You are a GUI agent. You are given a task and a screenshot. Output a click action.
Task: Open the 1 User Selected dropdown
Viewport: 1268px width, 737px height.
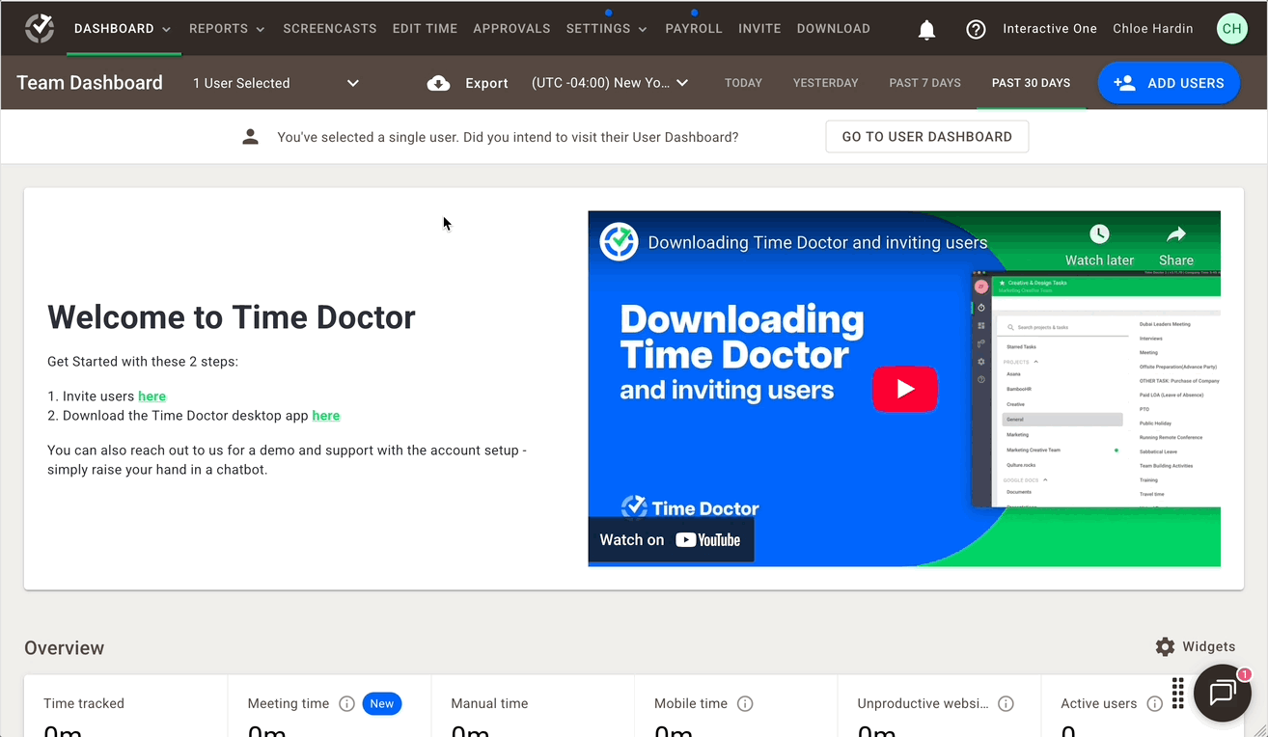(276, 83)
